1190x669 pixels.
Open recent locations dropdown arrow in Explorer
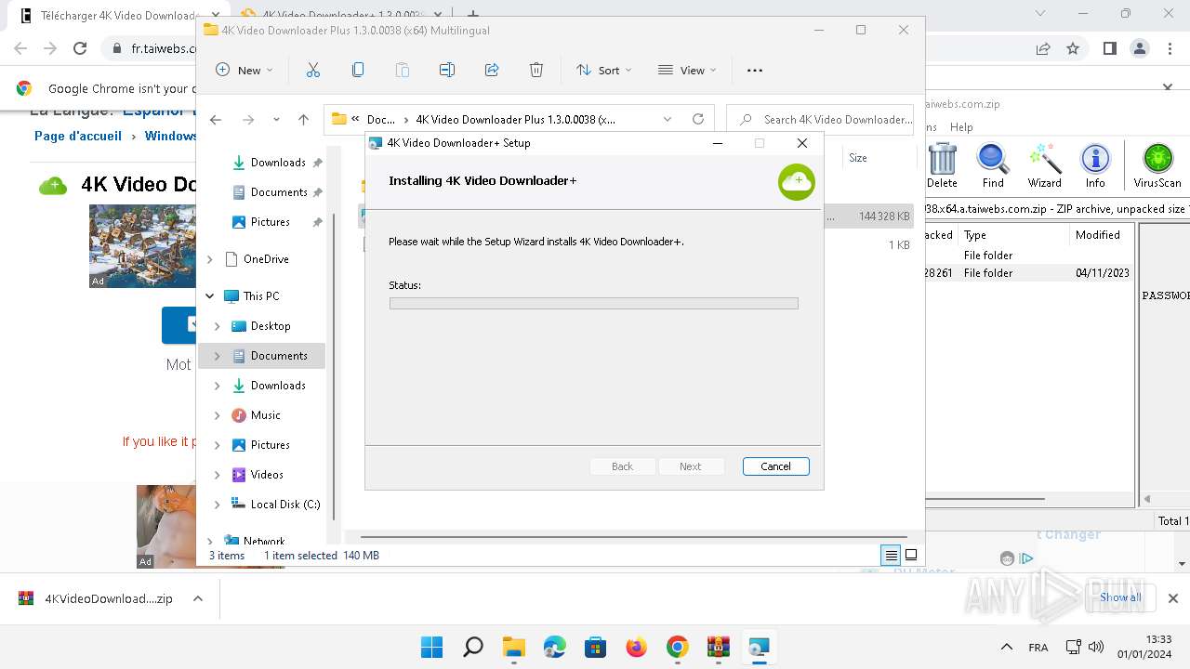(276, 119)
